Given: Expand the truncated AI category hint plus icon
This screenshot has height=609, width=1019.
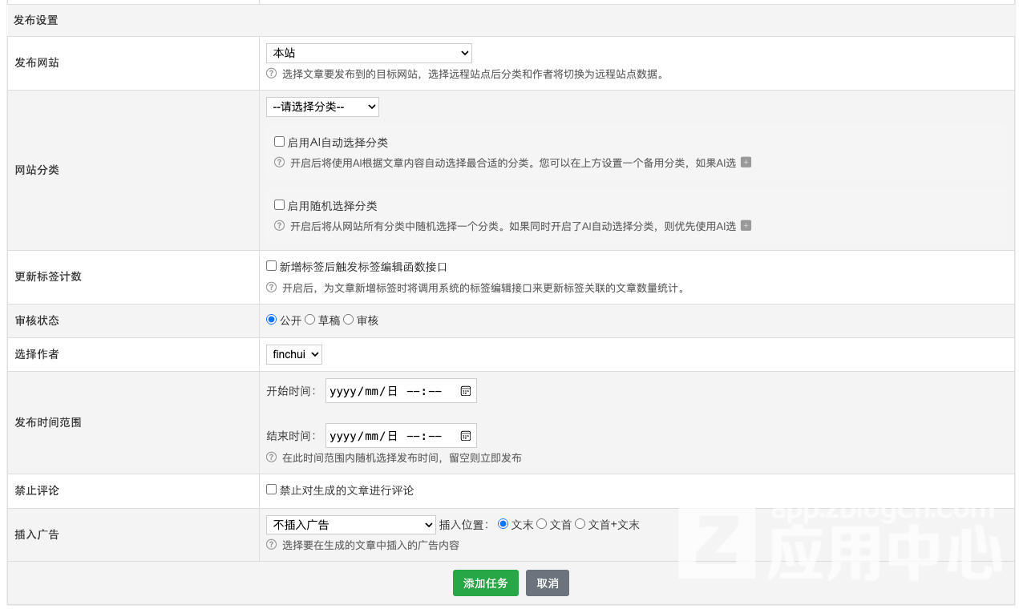Looking at the screenshot, I should 746,163.
